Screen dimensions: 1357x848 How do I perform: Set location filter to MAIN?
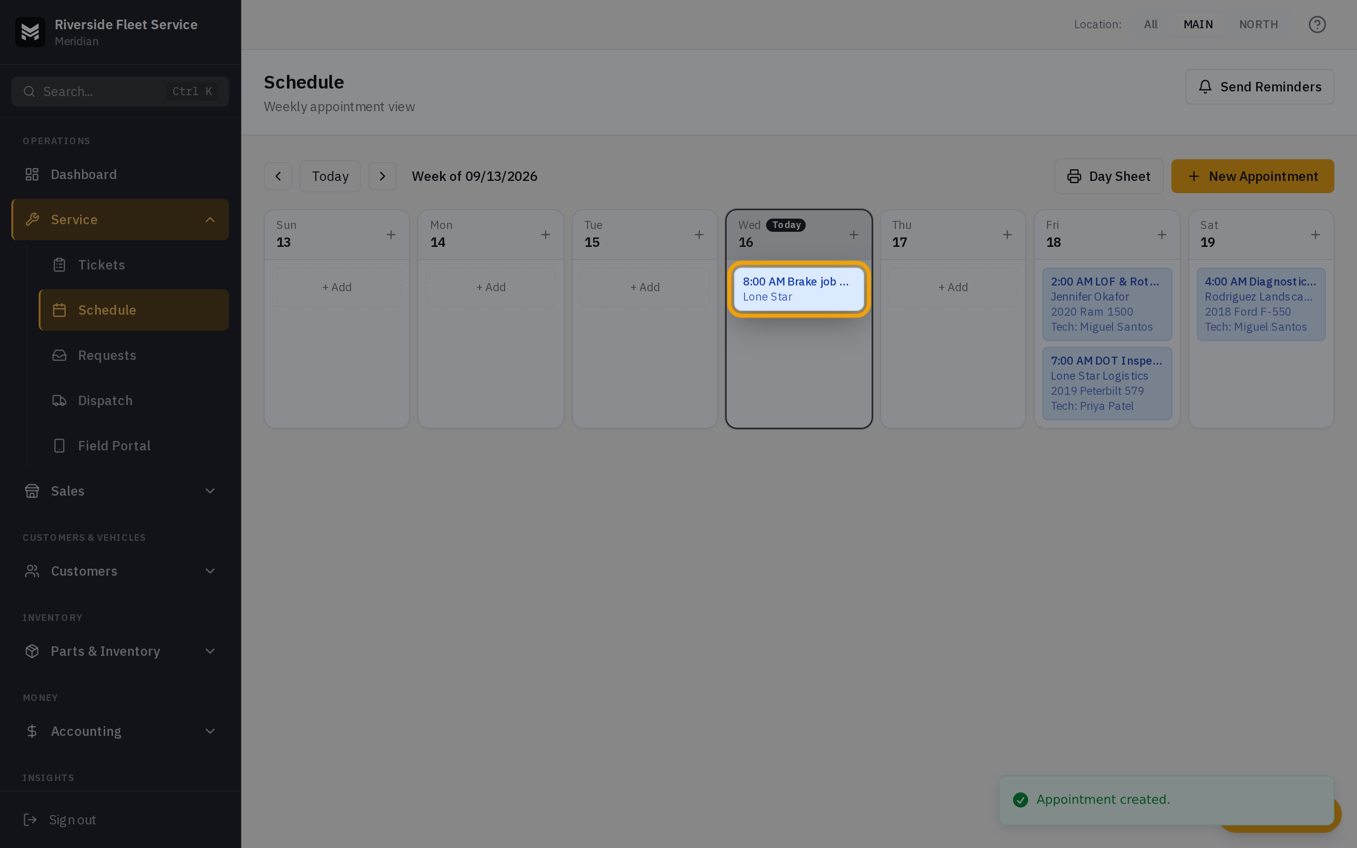(1198, 24)
